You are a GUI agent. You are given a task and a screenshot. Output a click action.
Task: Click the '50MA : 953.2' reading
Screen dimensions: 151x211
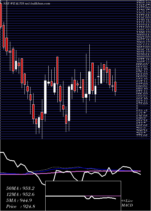(20, 188)
